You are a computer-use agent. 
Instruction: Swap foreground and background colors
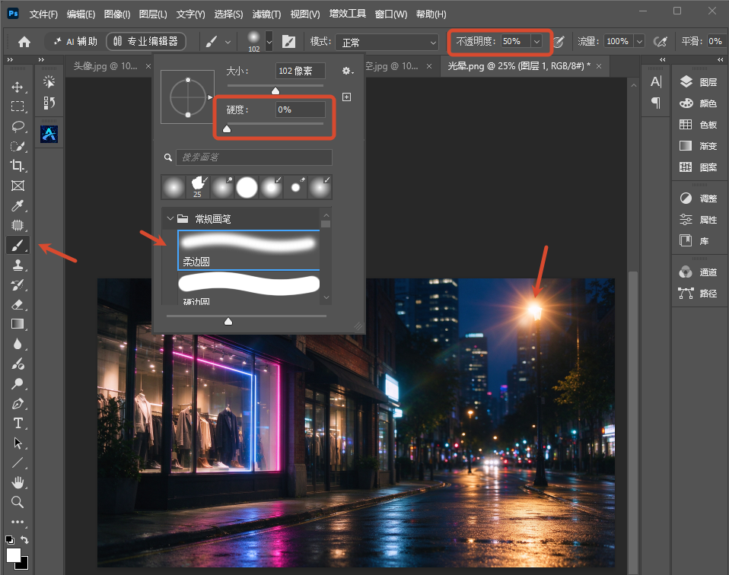click(x=24, y=540)
